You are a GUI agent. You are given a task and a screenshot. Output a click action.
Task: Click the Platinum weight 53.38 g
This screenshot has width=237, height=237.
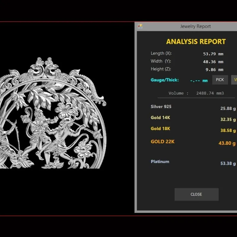[x=228, y=164]
